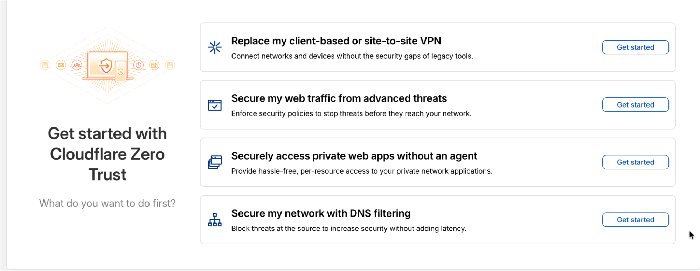Open the 'Replace my client-based or site-to-site VPN' heading
This screenshot has width=700, height=271.
point(336,41)
